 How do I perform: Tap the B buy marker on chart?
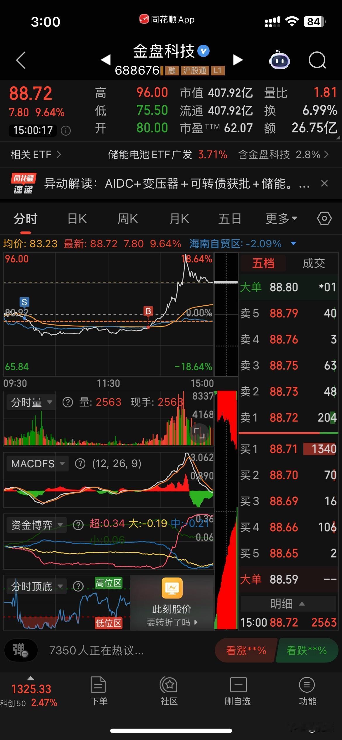pyautogui.click(x=148, y=311)
